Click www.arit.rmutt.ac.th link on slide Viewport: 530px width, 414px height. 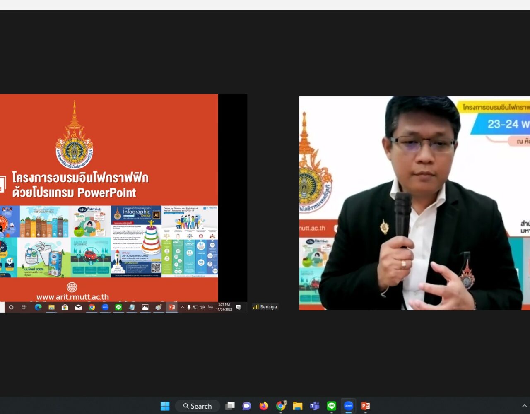point(72,297)
